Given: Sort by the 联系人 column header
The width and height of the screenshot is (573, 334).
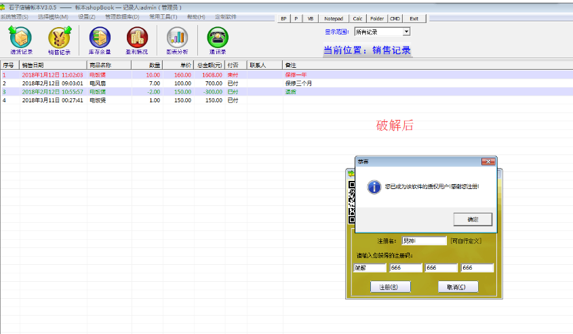Looking at the screenshot, I should coord(264,65).
